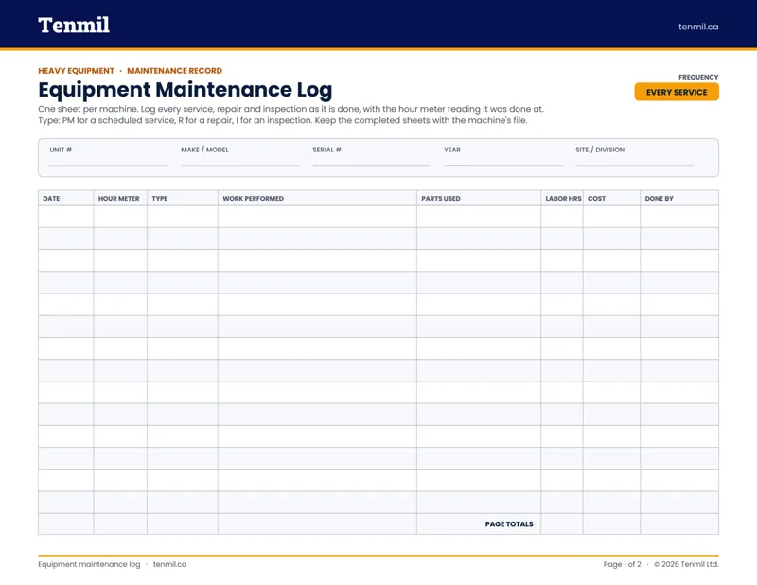Image resolution: width=757 pixels, height=585 pixels.
Task: Click the TYPE column header
Action: pos(183,198)
